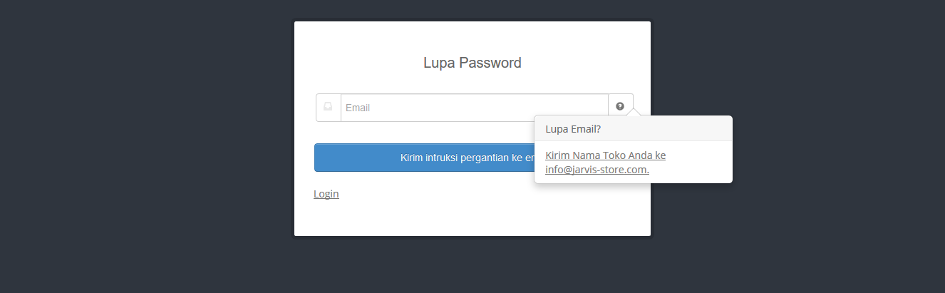Screen dimensions: 945x293
Task: Select the Email placeholder text
Action: [x=358, y=108]
